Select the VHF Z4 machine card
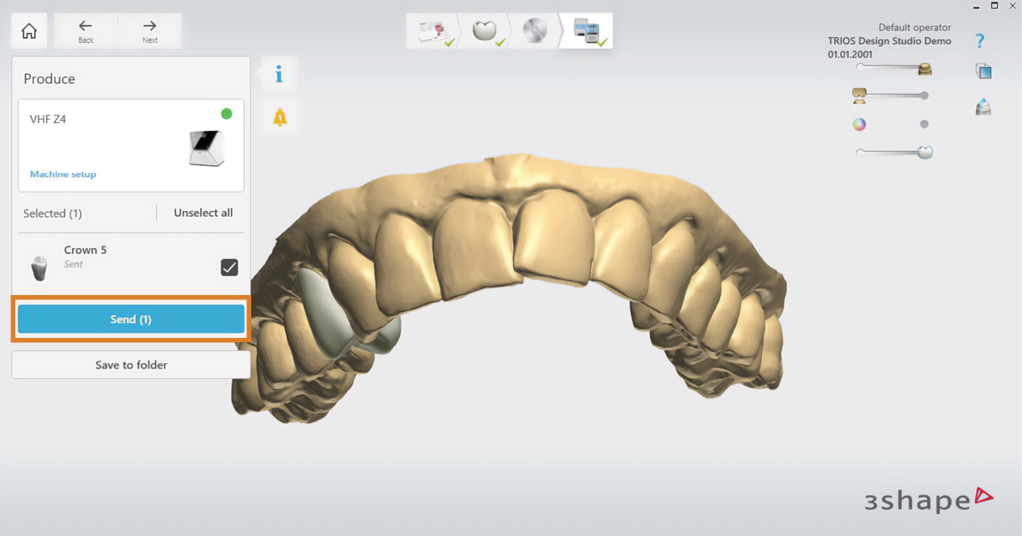 point(131,146)
